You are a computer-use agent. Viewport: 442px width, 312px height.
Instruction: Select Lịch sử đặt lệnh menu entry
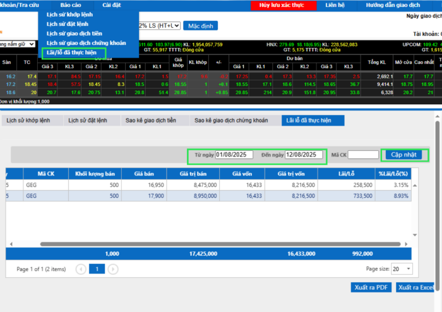pos(68,24)
